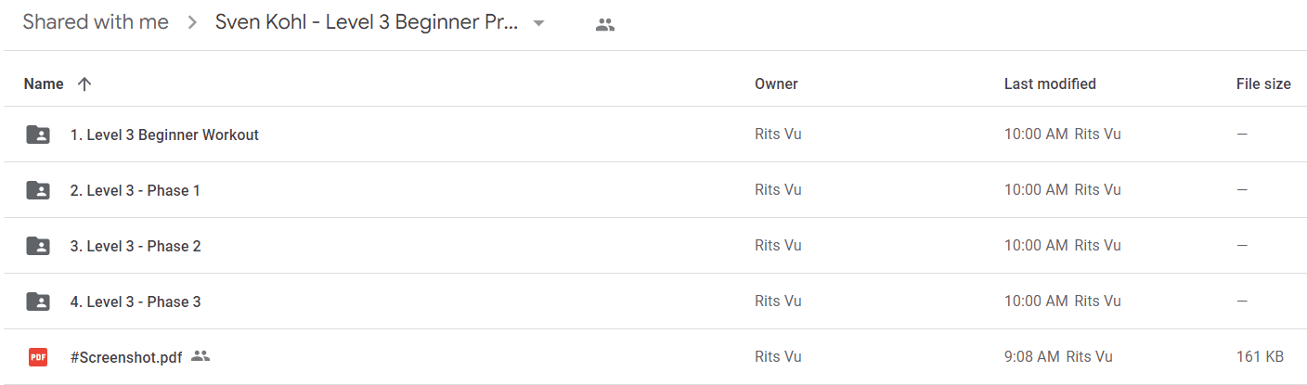Select the 4. Level 3 - Phase 3 folder name
The height and width of the screenshot is (385, 1307).
136,302
